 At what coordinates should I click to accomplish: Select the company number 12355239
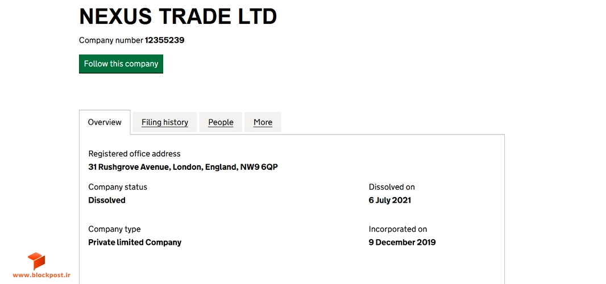coord(165,40)
